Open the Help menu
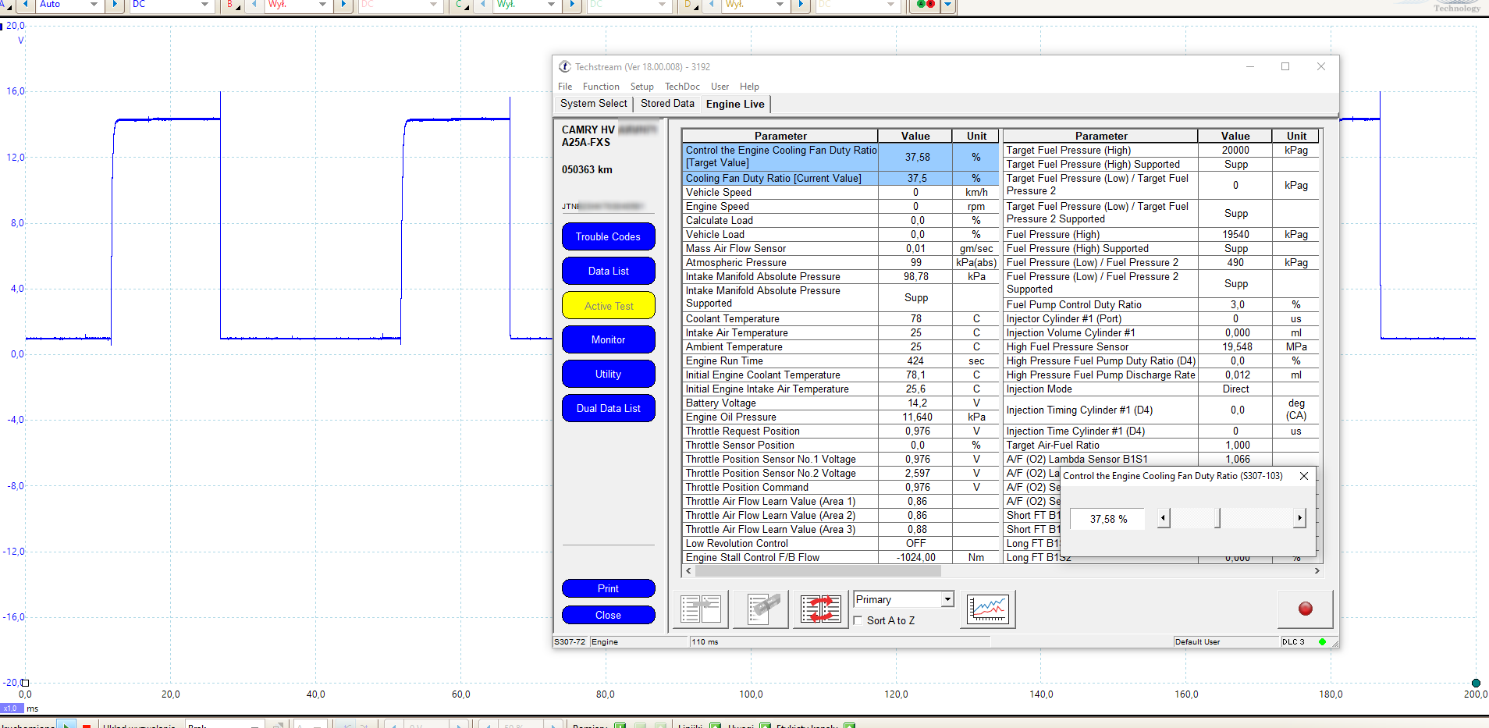 (749, 87)
